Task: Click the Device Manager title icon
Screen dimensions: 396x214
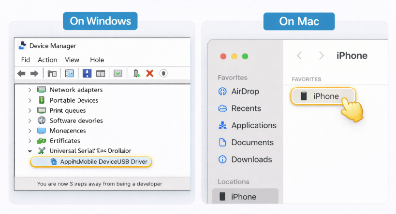Action: (22, 46)
